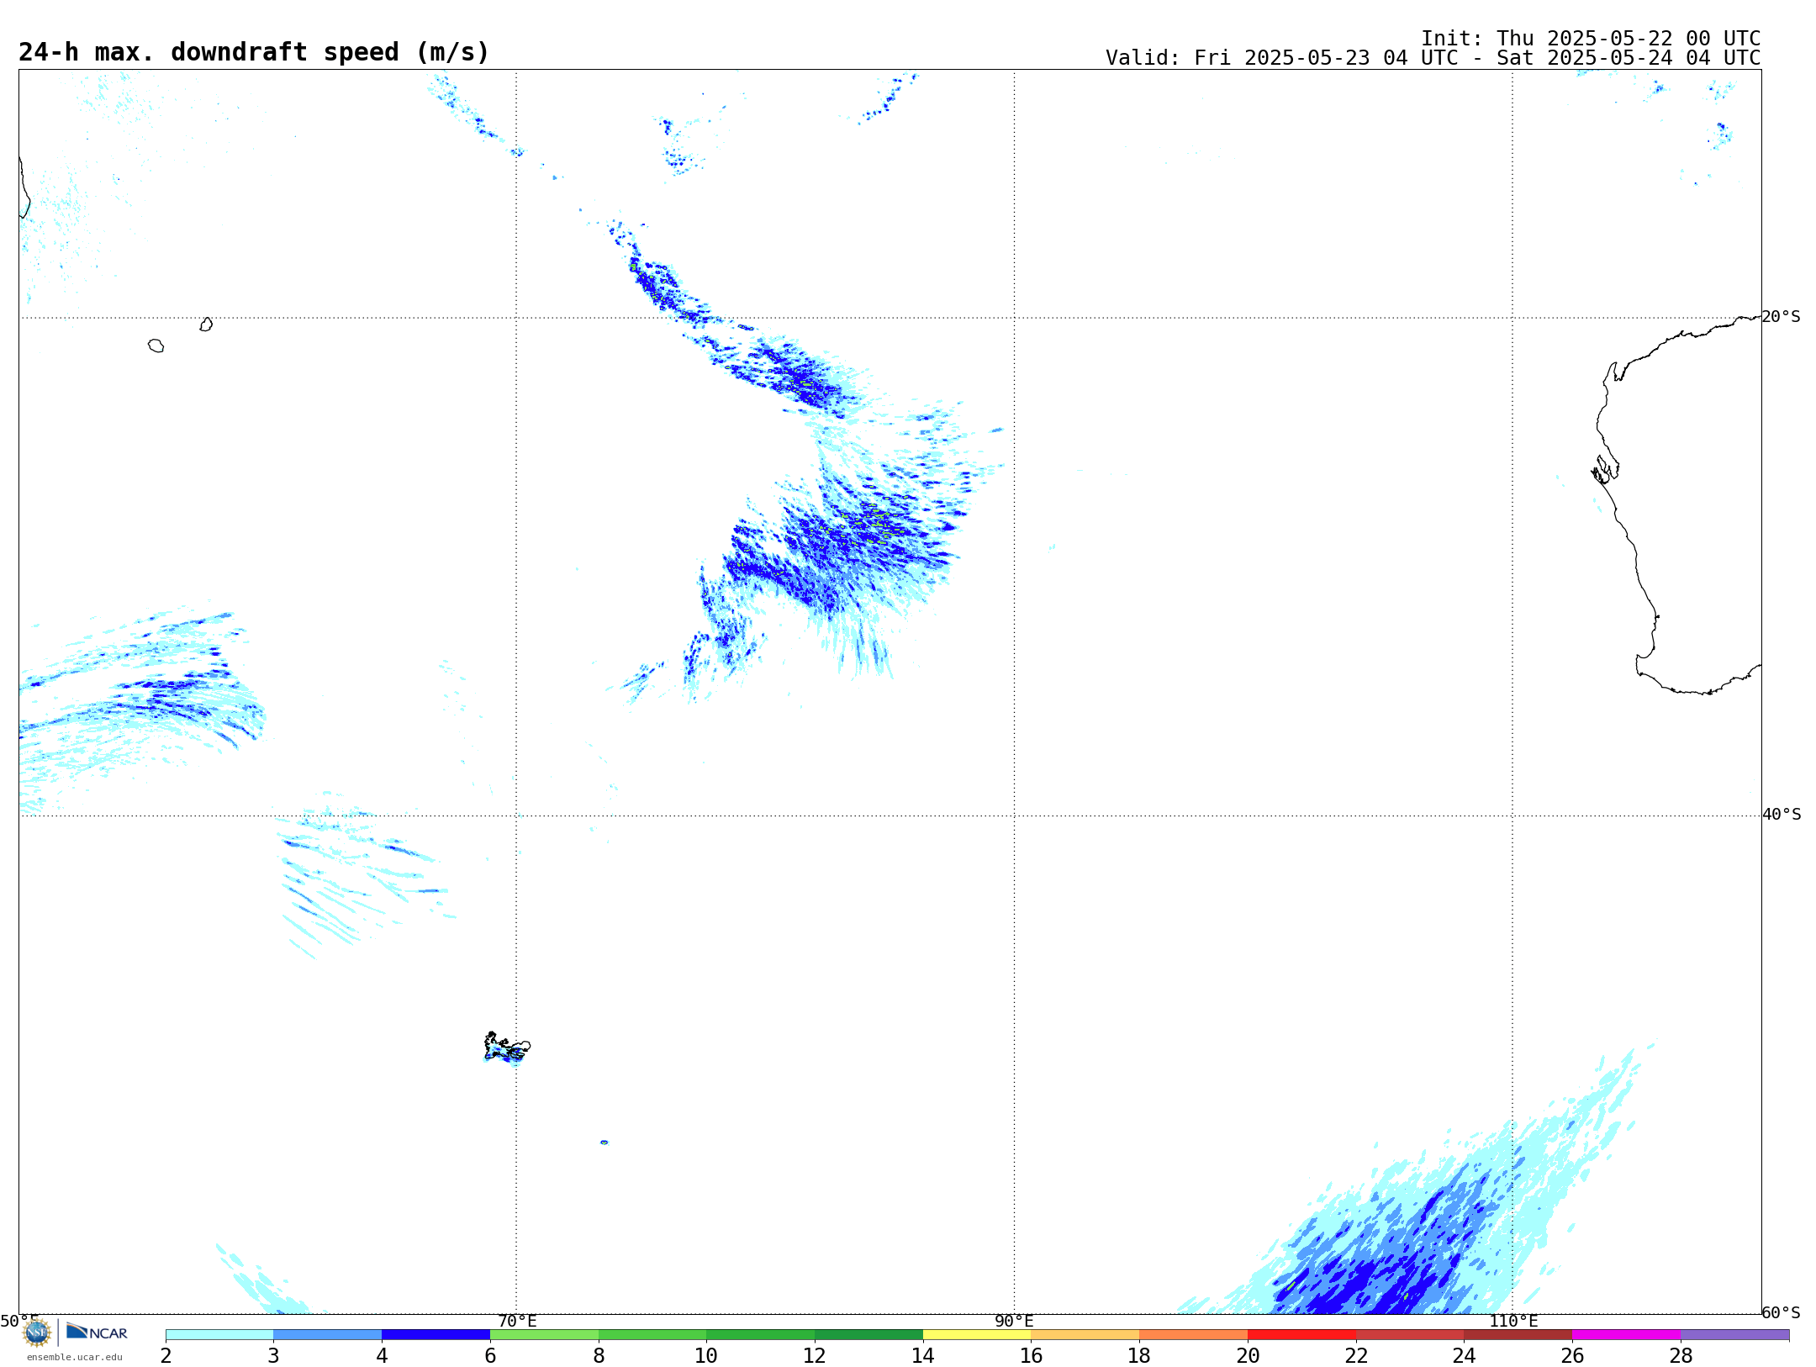The width and height of the screenshot is (1816, 1367).
Task: Click the Mauritius island outline near 20°S
Action: point(206,325)
